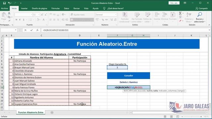
Task: Click the zoom out minus button
Action: tap(182, 117)
